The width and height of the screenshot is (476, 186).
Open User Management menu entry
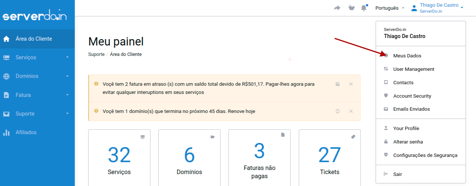(413, 69)
